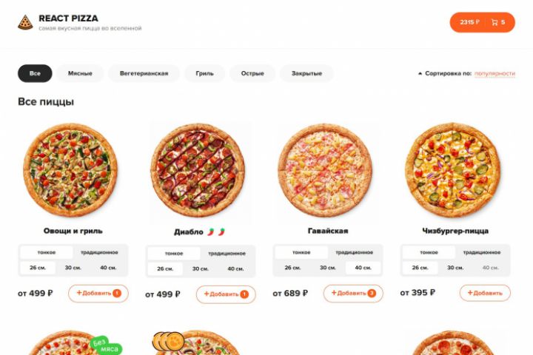Switch to the Мясные category
This screenshot has height=355, width=533.
click(80, 73)
